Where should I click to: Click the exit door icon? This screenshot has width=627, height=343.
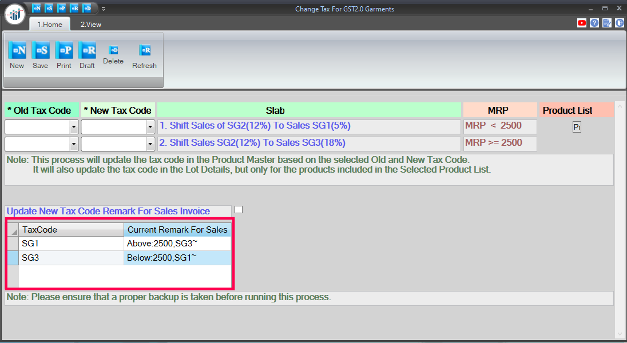coord(620,23)
